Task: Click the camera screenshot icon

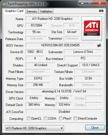Action: tap(101, 11)
